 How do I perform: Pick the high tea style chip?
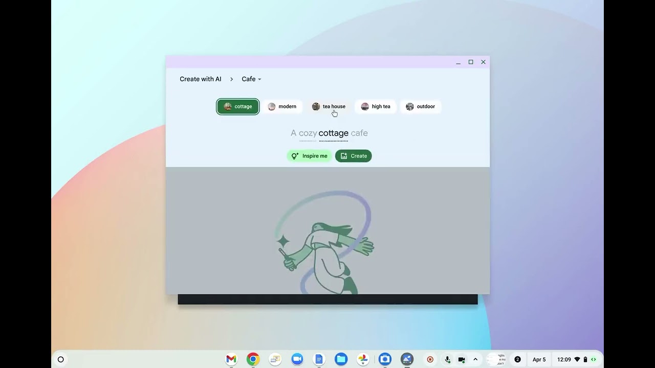(x=376, y=106)
